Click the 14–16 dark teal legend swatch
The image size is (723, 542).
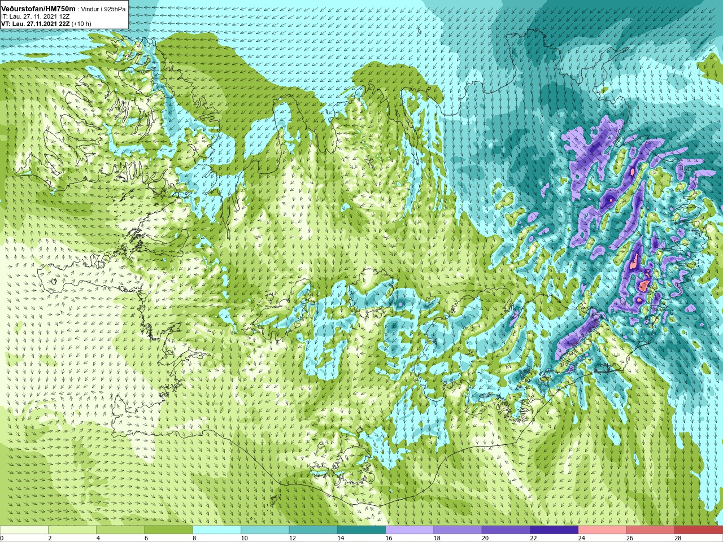pos(361,530)
